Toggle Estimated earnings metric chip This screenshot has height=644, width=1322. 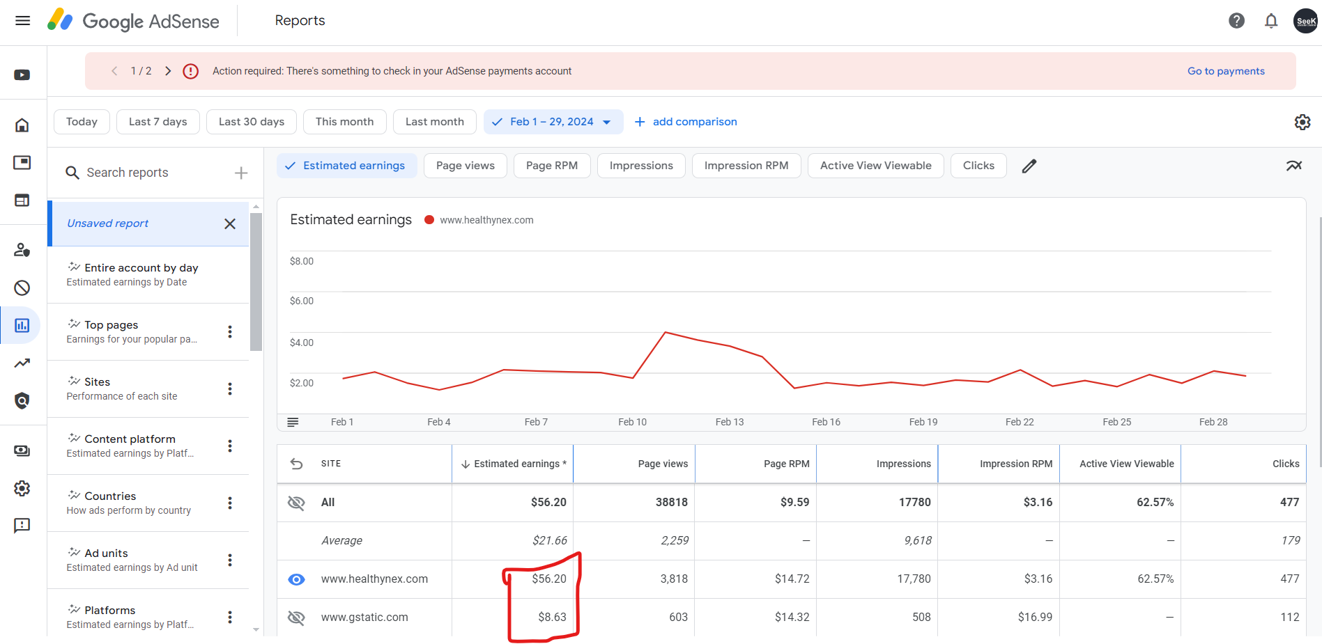coord(346,166)
